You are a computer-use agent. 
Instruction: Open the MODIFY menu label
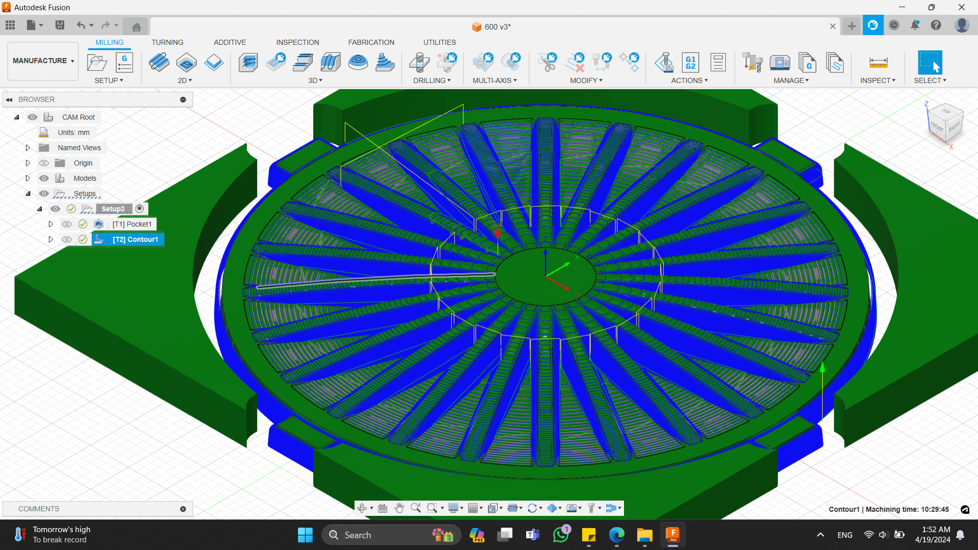(586, 80)
